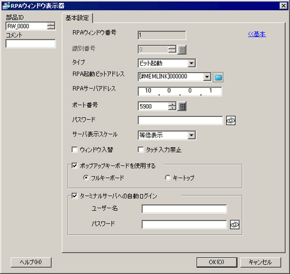Click the ヘルプ(H) button
This screenshot has height=274, width=290.
pyautogui.click(x=31, y=262)
